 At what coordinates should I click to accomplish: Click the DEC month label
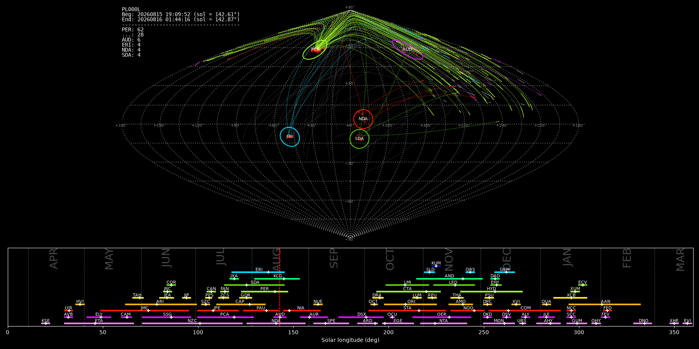pos(507,259)
